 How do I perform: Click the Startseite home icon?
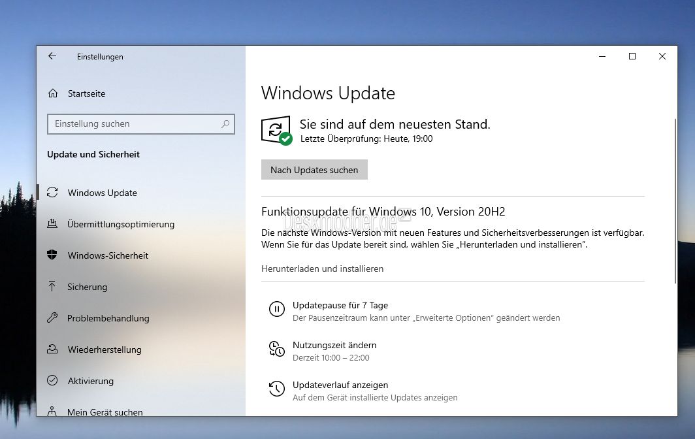[x=53, y=93]
